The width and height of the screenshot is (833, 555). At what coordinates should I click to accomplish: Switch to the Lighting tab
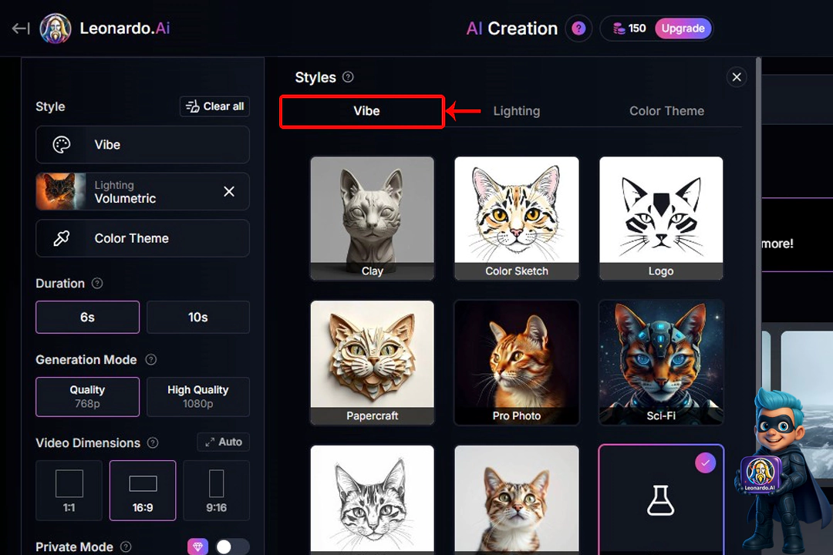point(516,111)
